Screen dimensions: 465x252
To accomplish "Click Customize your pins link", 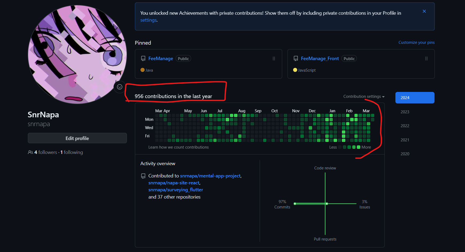I will coord(417,42).
